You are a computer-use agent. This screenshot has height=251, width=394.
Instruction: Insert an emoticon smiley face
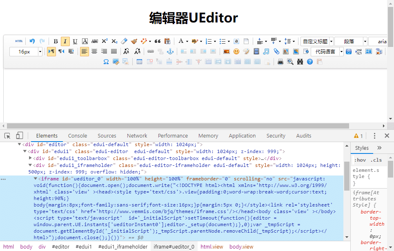coord(236,51)
